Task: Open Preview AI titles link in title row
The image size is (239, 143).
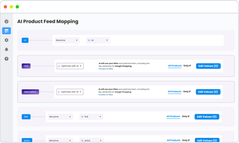Action: [x=106, y=69]
